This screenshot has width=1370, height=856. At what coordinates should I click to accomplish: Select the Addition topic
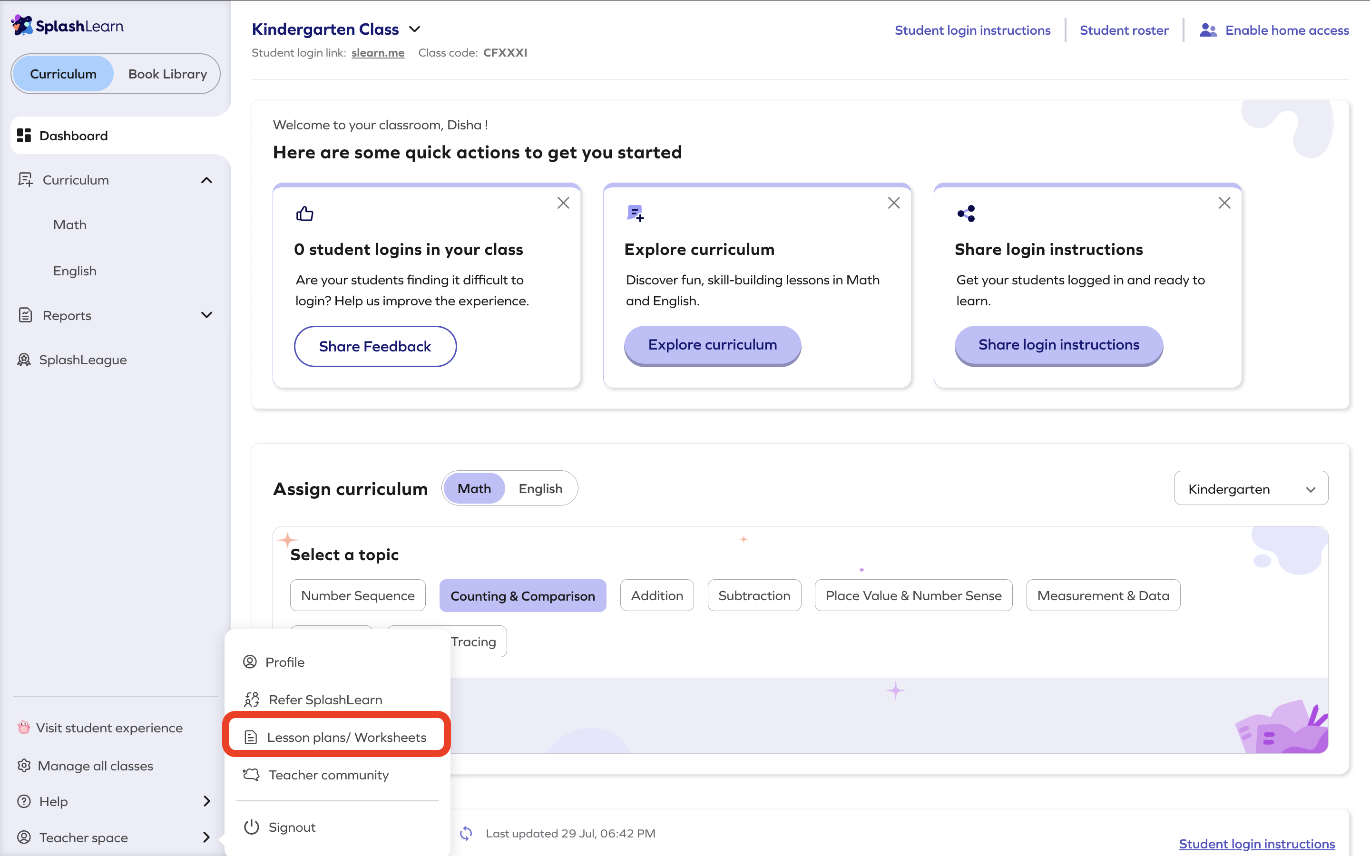[656, 595]
